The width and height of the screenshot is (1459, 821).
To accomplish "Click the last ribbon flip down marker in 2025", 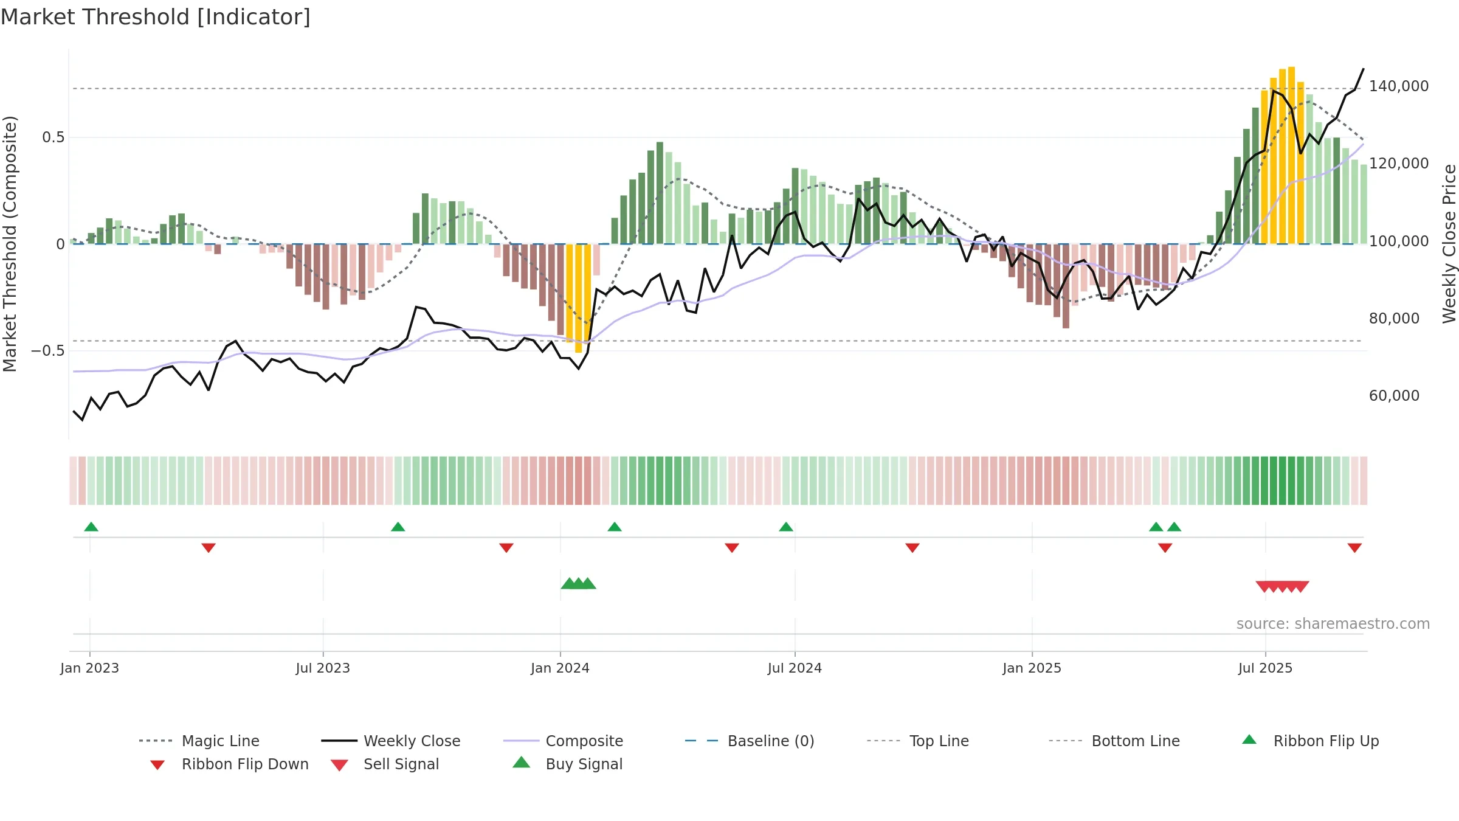I will tap(1354, 548).
